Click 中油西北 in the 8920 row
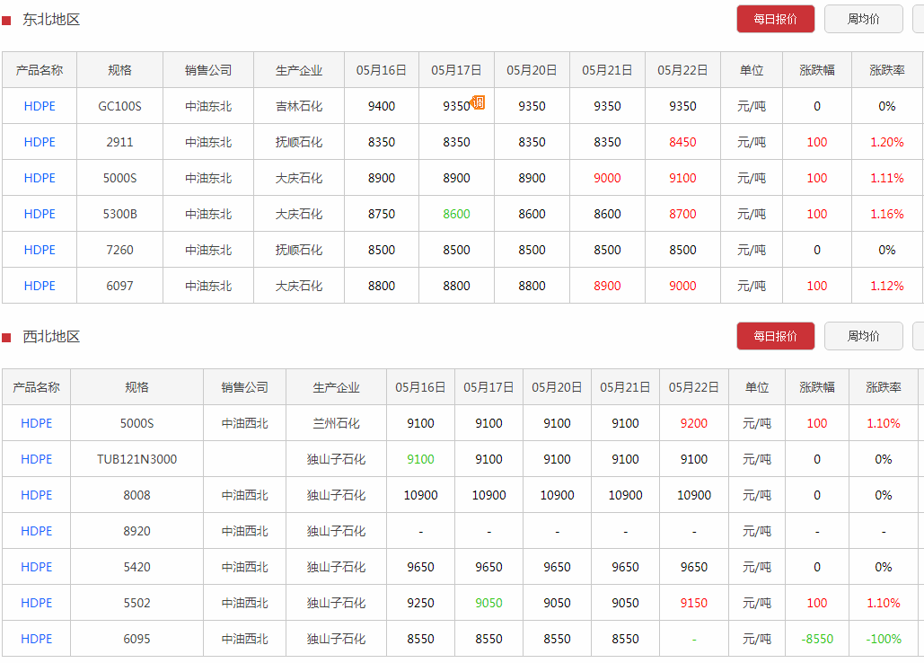 tap(244, 531)
